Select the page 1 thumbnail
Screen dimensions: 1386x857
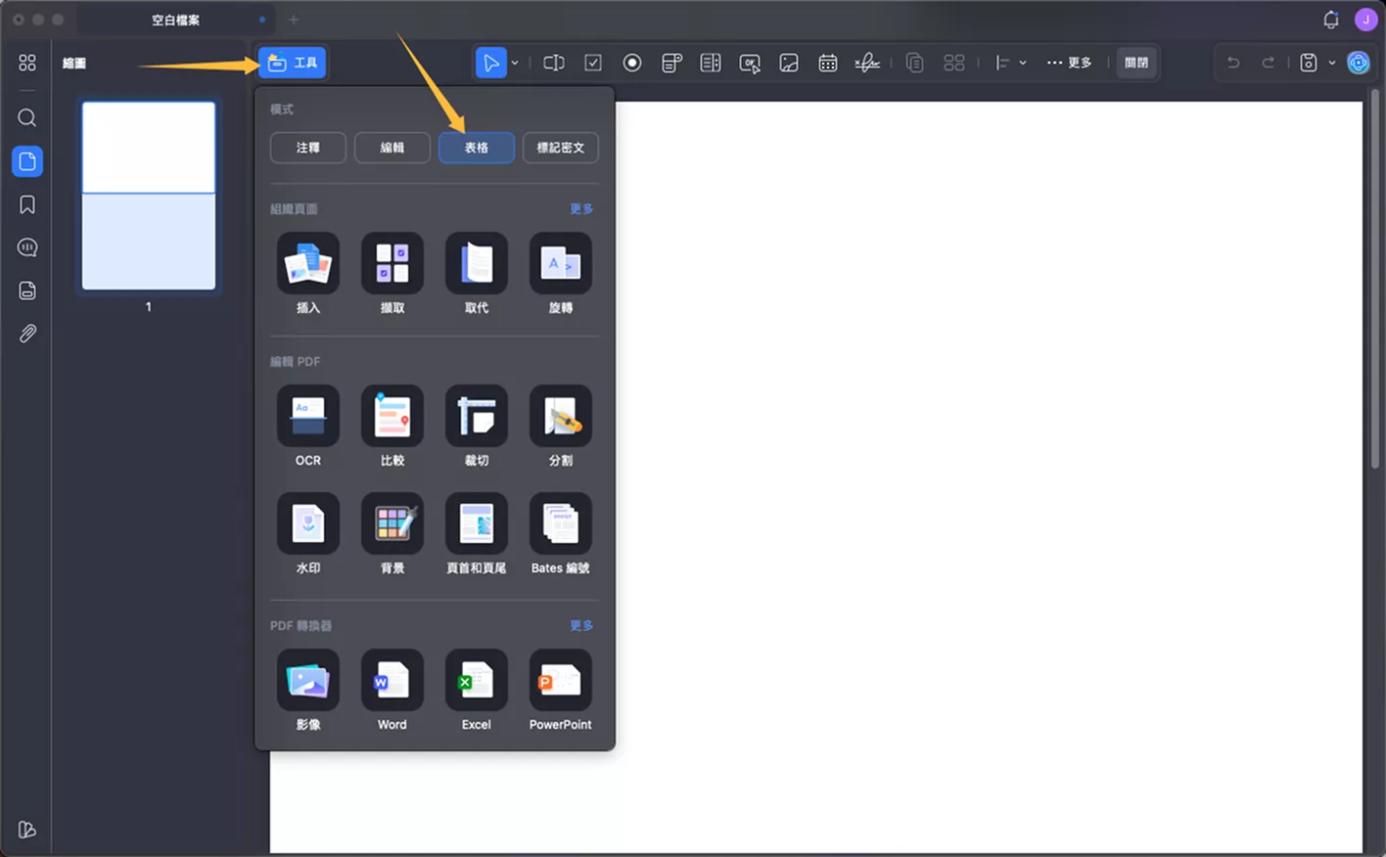click(149, 196)
